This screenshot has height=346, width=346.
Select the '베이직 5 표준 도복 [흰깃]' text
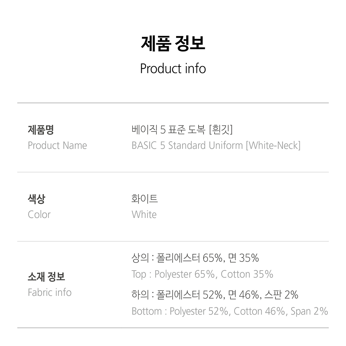point(182,129)
